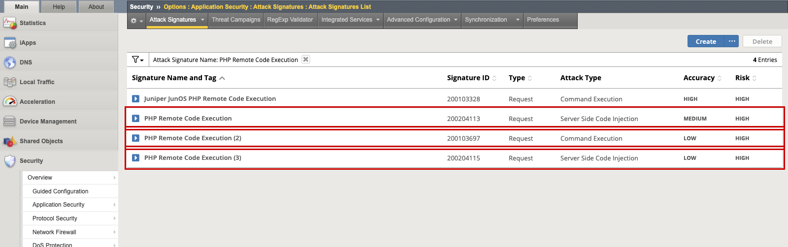
Task: Click the MEDIUM accuracy value
Action: 695,119
